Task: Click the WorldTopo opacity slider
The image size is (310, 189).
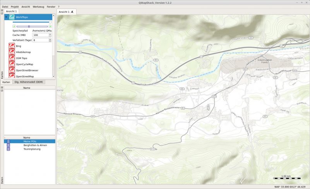Action: [x=32, y=22]
